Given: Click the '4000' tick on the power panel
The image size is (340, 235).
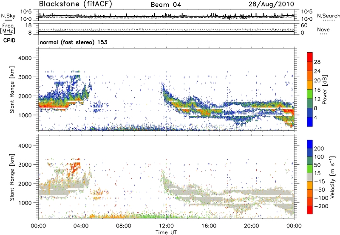Looking at the screenshot, I should 25,58.
